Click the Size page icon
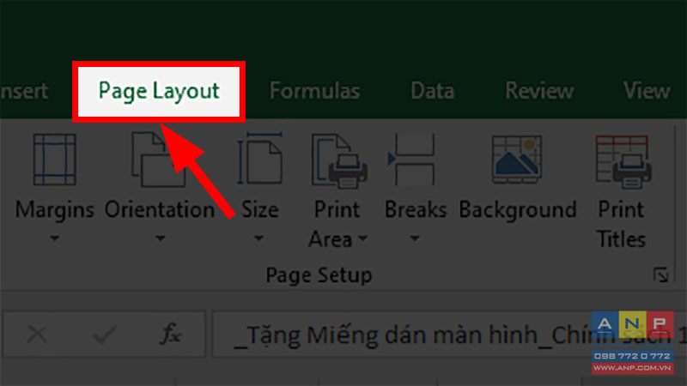The height and width of the screenshot is (386, 687). pos(260,159)
